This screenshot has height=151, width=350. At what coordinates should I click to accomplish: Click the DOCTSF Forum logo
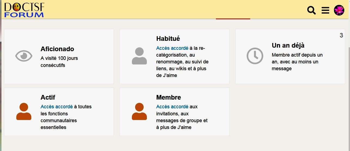pyautogui.click(x=24, y=10)
